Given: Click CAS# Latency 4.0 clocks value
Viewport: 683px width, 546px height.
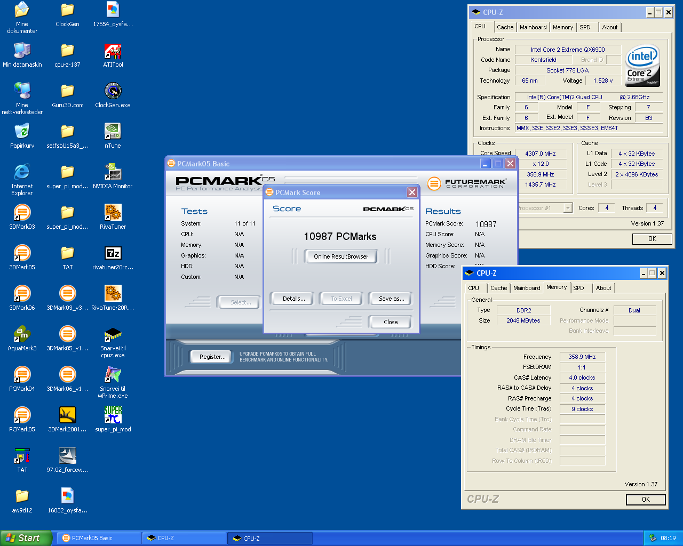Looking at the screenshot, I should [x=582, y=378].
